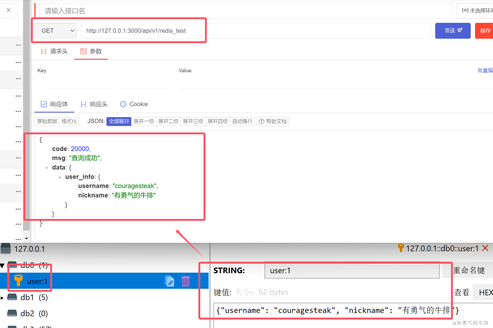Select the db2 (0) database
Screen dimensions: 493x328
pos(34,313)
